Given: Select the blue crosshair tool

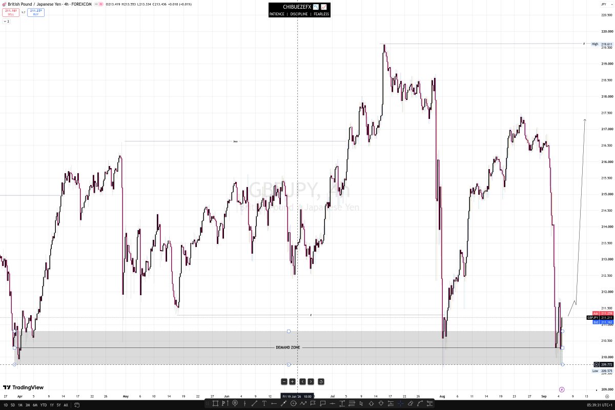Looking at the screenshot, I should [400, 403].
